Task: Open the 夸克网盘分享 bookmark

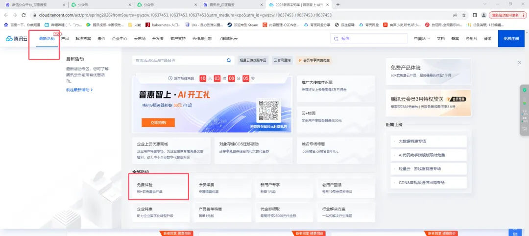Action: coord(317,24)
